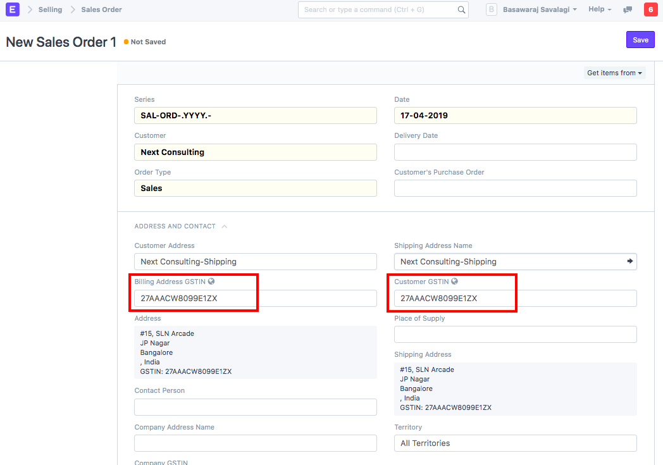Click globe icon beside Customer GSTIN

(455, 282)
